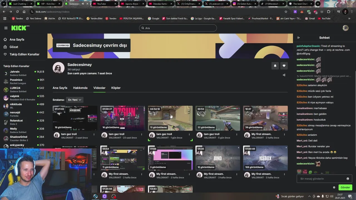Collapse the Sohbet chat panel icon

pyautogui.click(x=298, y=38)
